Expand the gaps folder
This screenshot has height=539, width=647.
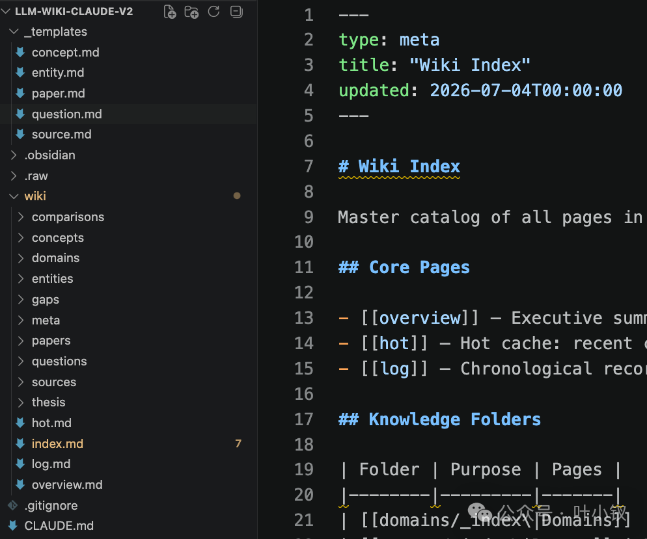[21, 299]
